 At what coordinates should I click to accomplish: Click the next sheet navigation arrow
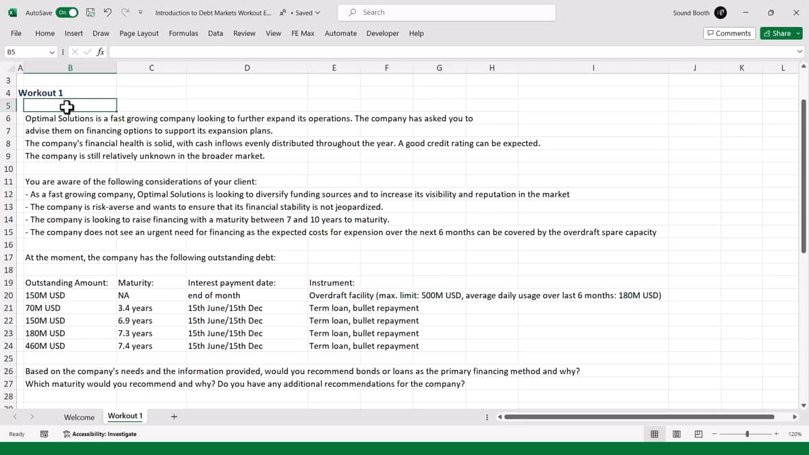pyautogui.click(x=31, y=417)
